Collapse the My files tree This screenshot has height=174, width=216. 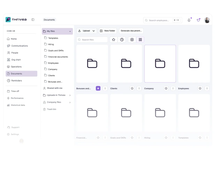point(70,31)
